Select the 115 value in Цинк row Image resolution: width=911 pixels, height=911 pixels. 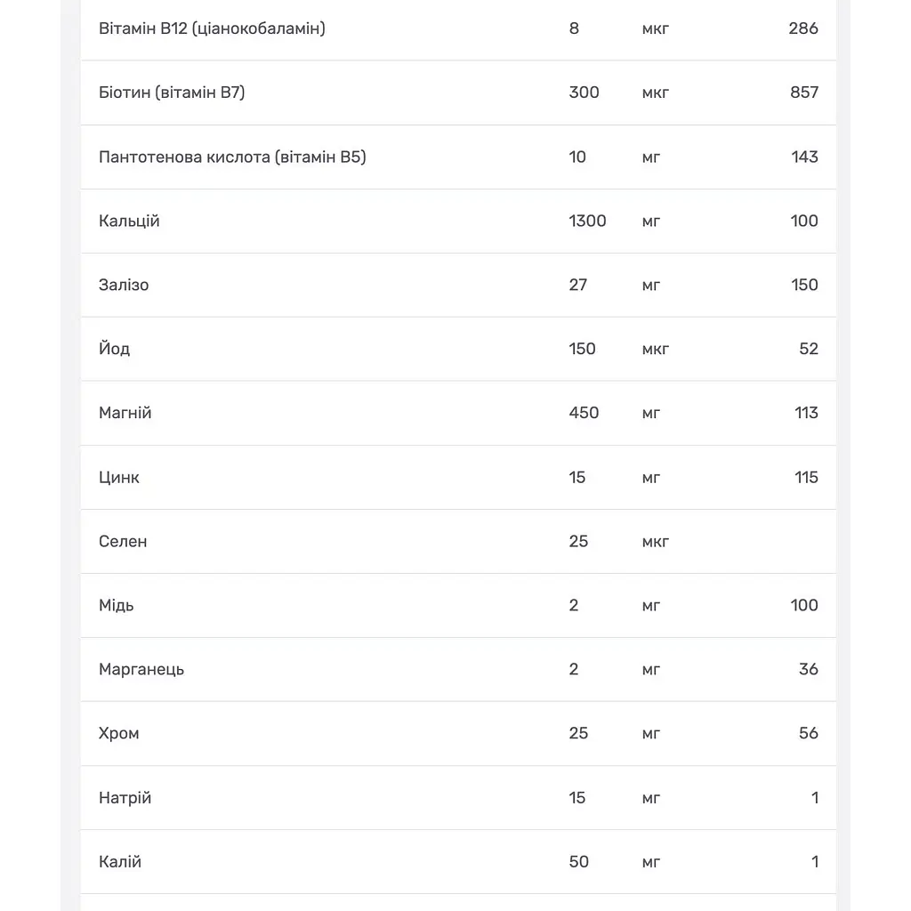coord(806,477)
